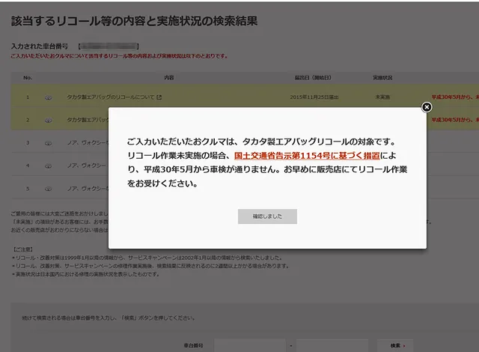Click the page heading 該当するリコール等の内容と実施状況の検索結果
The image size is (479, 352).
[x=134, y=21]
